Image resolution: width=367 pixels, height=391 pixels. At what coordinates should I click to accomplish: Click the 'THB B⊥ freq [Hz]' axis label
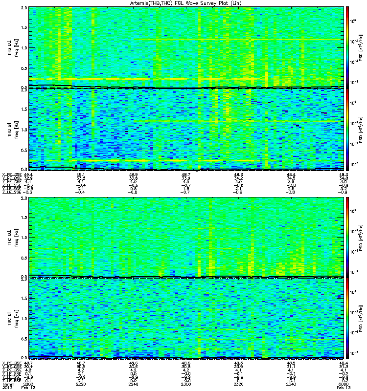point(13,47)
